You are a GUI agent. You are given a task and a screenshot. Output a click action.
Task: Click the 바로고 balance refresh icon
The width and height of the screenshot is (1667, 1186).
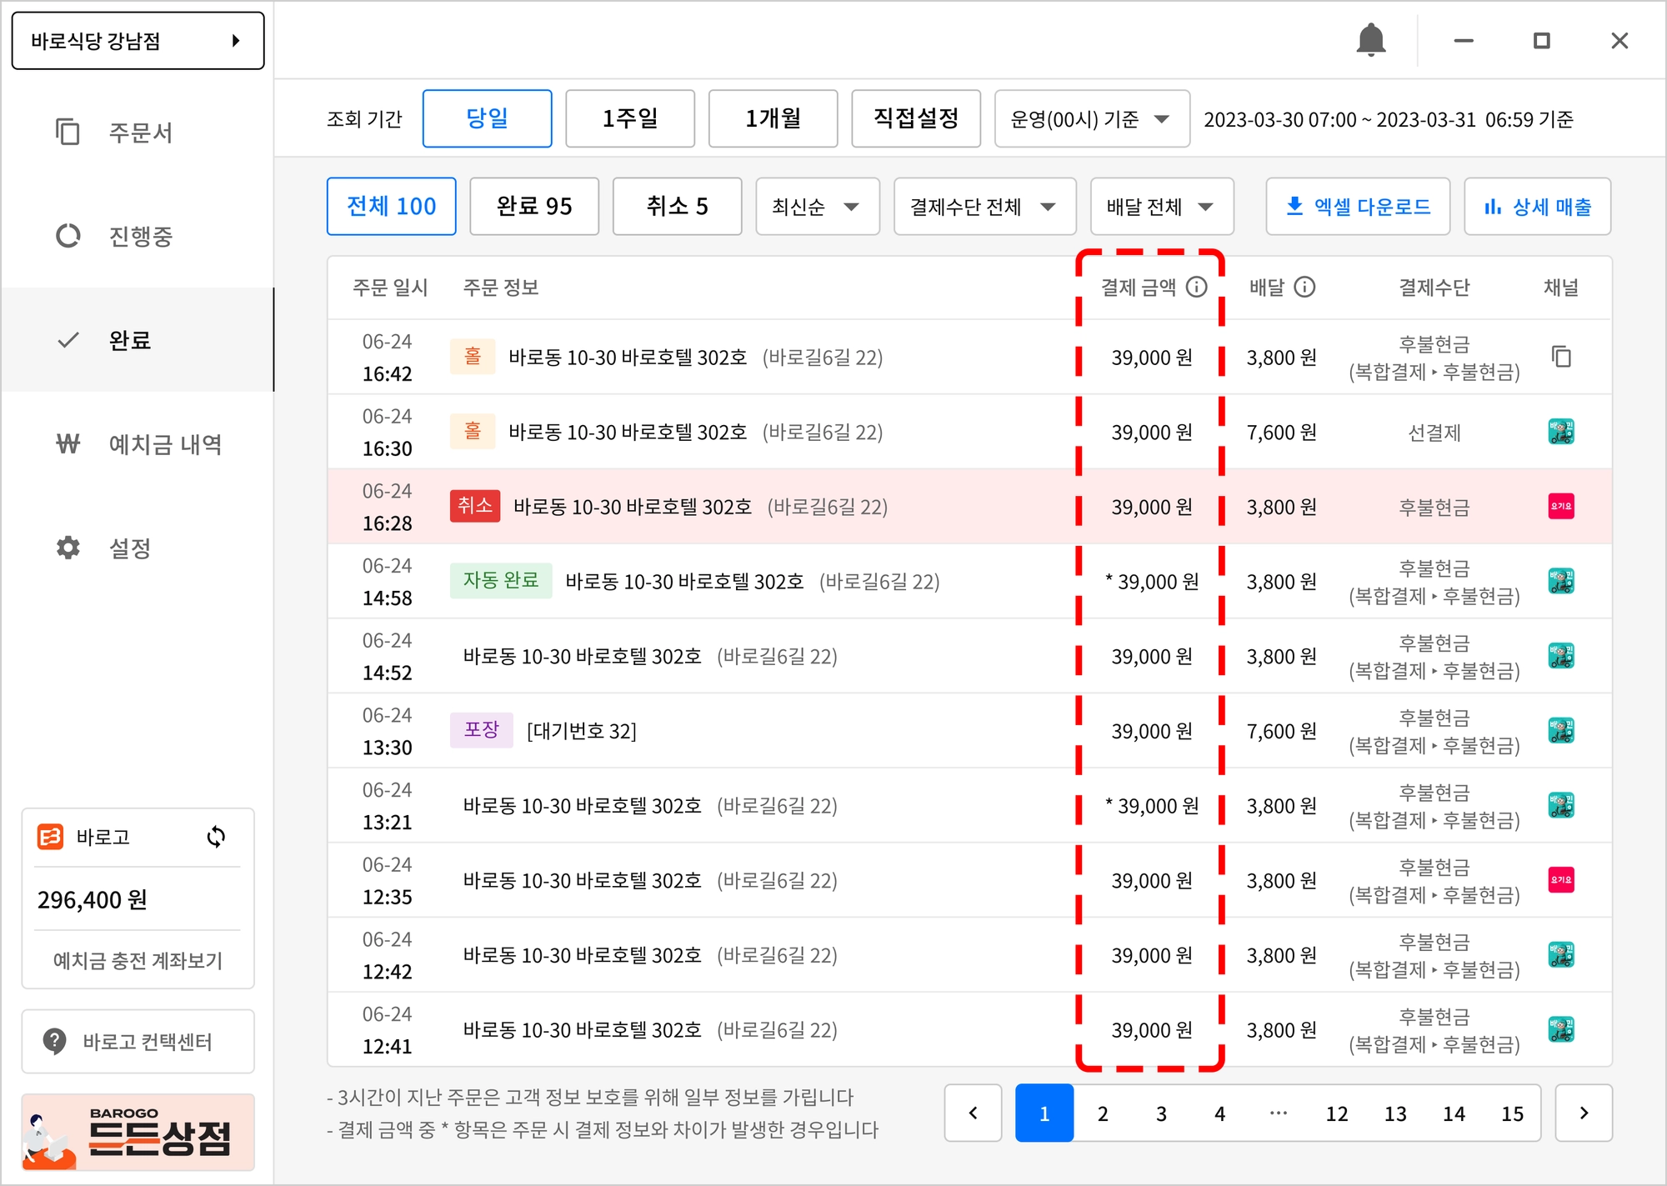coord(216,837)
